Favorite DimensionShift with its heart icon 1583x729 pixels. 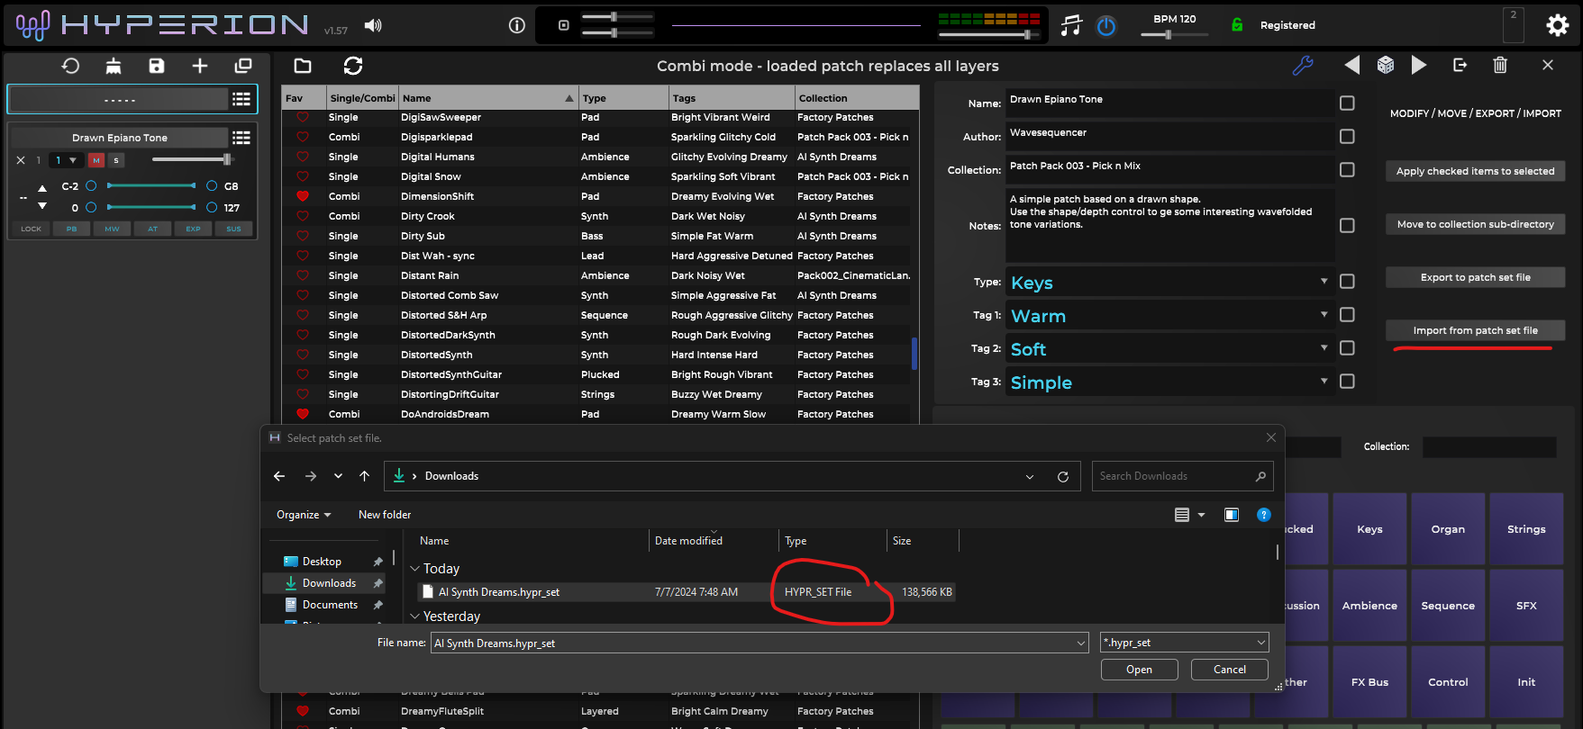(303, 196)
